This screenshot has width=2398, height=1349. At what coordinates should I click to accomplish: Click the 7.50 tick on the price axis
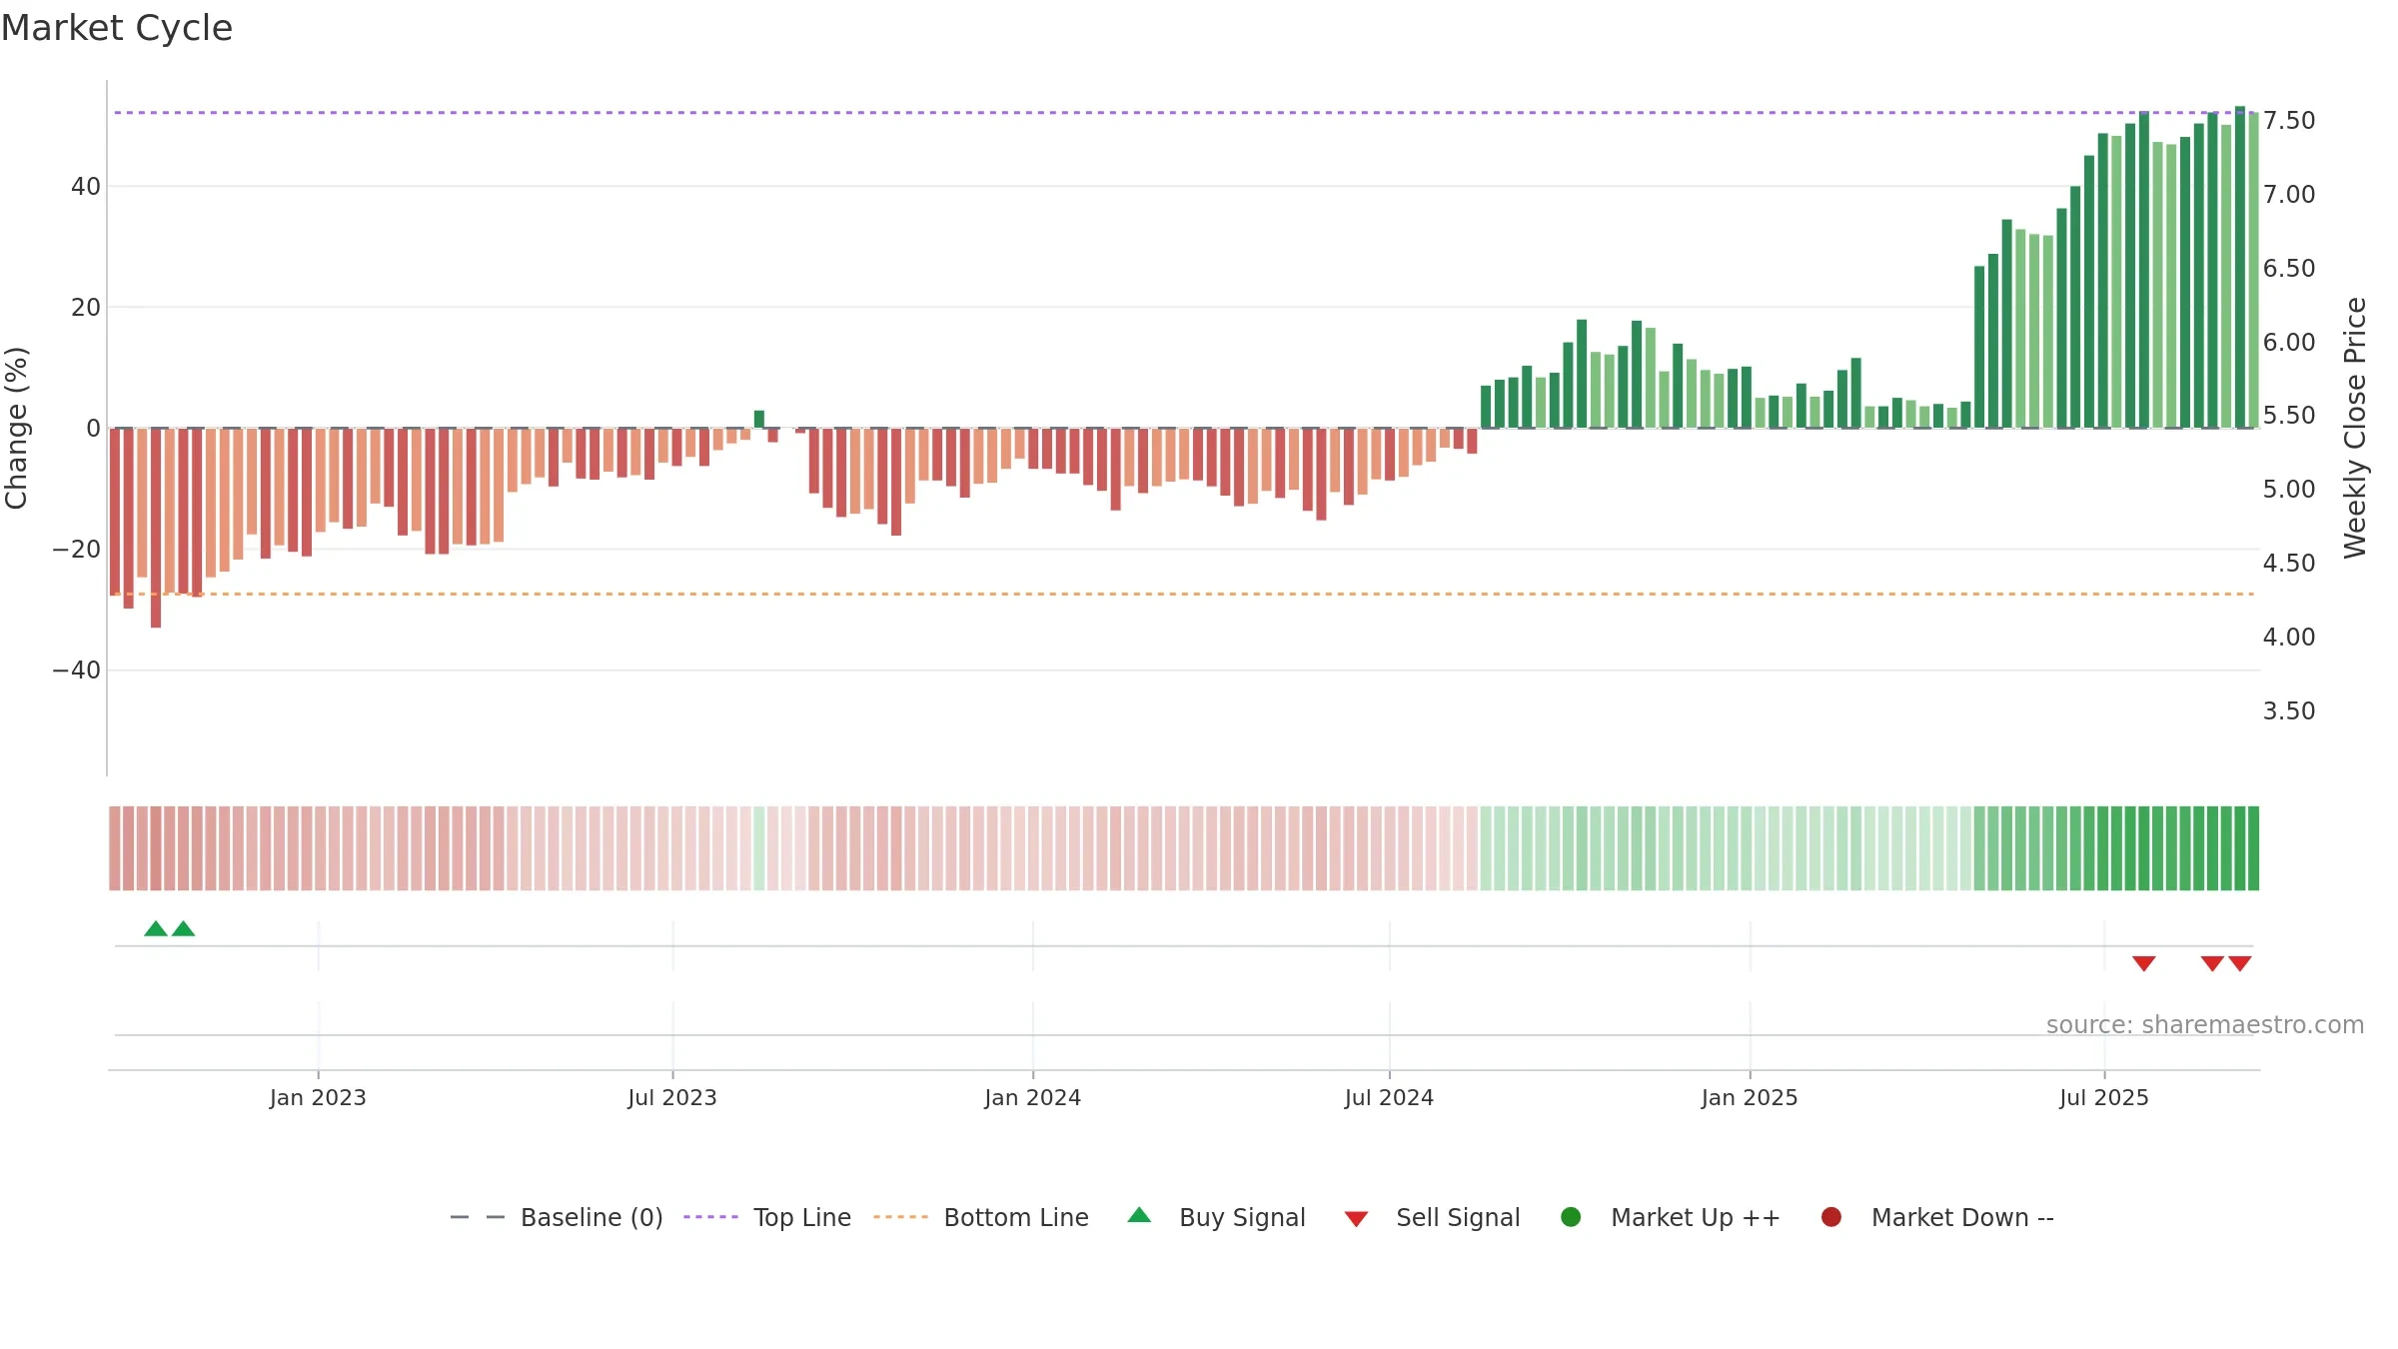coord(2289,120)
